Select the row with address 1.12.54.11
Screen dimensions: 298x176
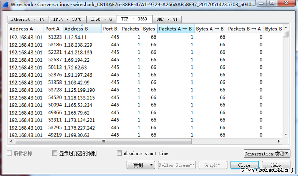pos(75,38)
